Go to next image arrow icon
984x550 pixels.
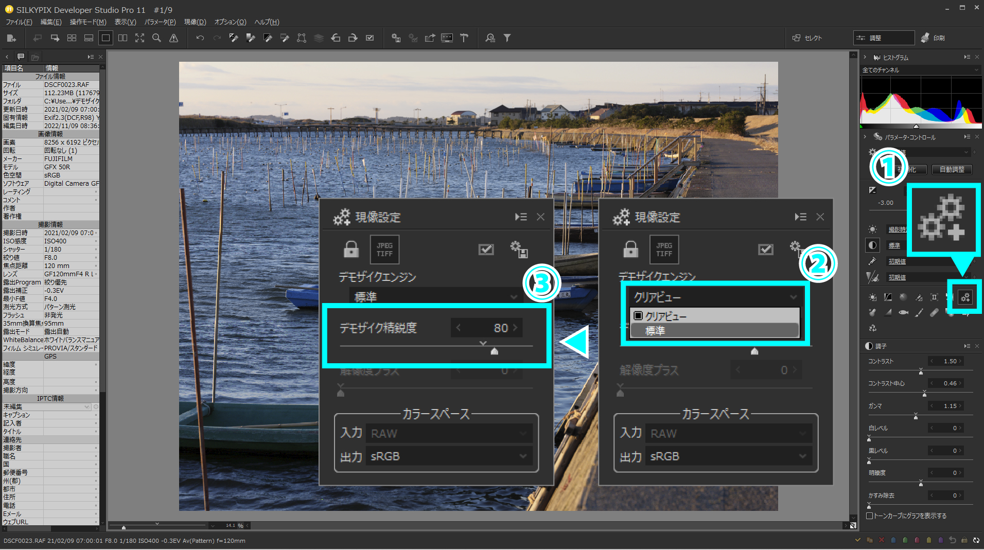coord(55,38)
